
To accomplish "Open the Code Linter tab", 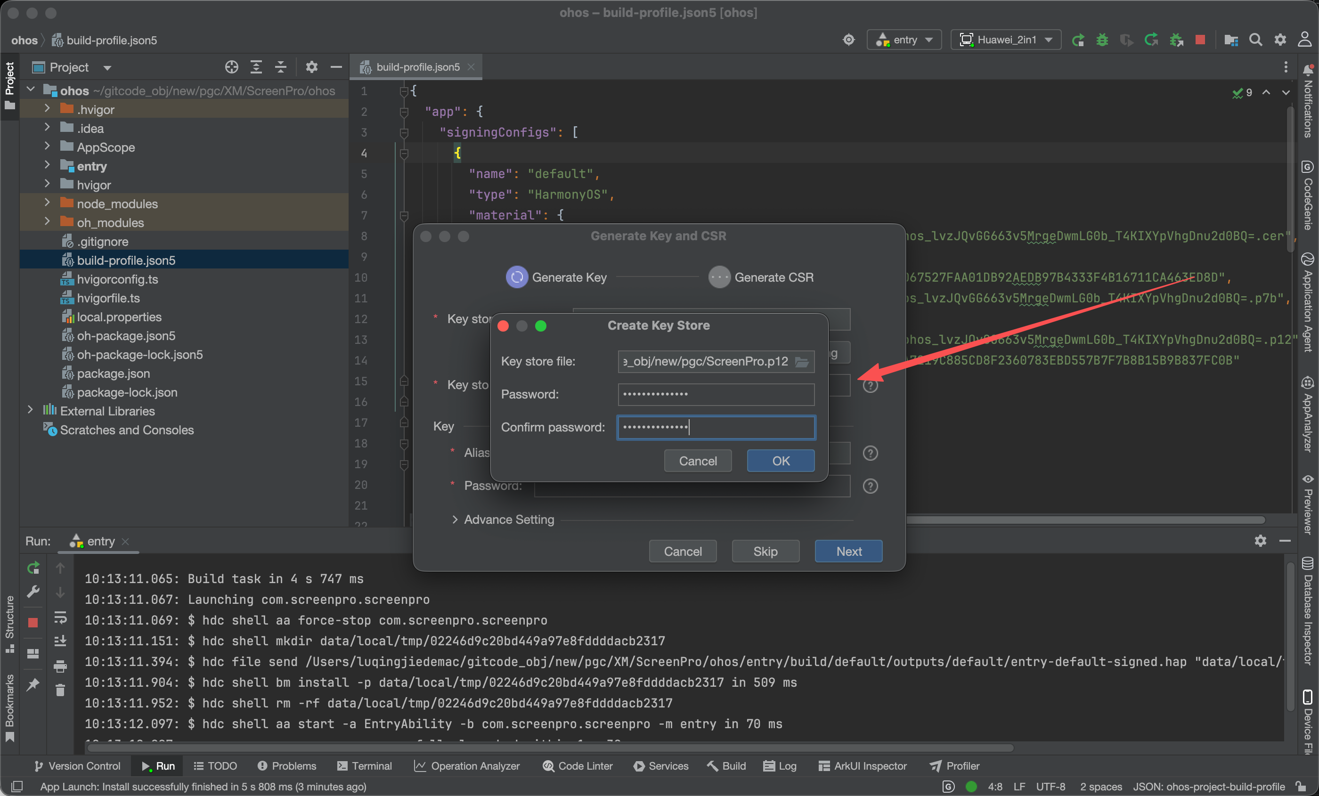I will pyautogui.click(x=578, y=766).
